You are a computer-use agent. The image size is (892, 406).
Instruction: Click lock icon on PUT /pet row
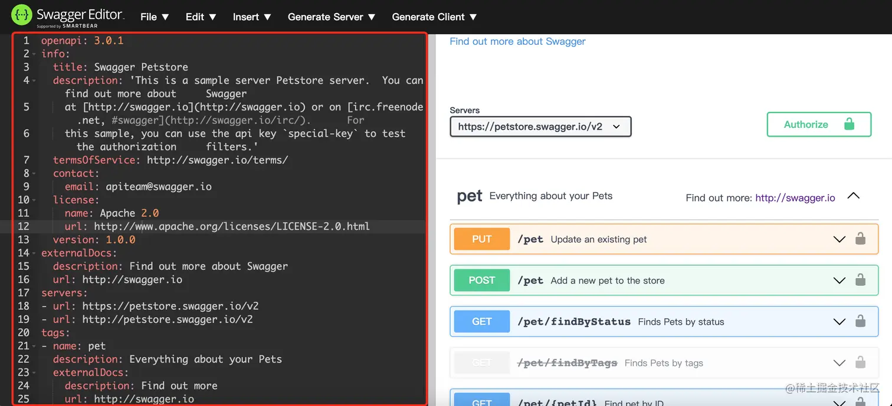point(861,239)
